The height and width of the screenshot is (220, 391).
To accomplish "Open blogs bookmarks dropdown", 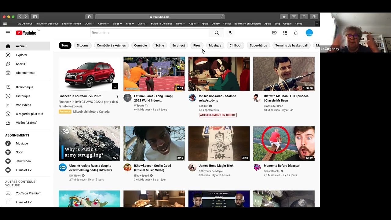I will [117, 24].
